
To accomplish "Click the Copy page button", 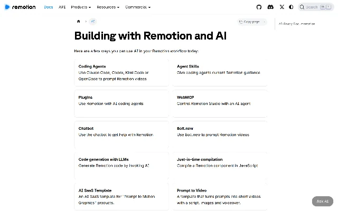I will point(249,22).
